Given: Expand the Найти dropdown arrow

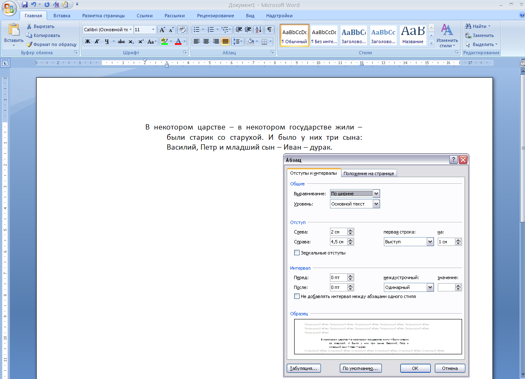Looking at the screenshot, I should pos(489,26).
